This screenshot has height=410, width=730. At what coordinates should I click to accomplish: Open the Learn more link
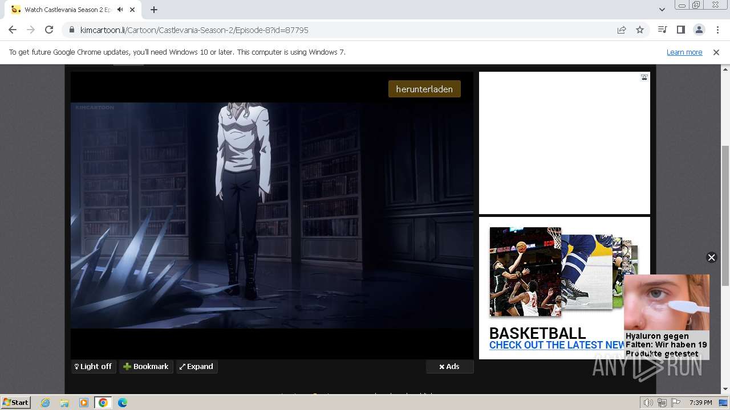684,52
